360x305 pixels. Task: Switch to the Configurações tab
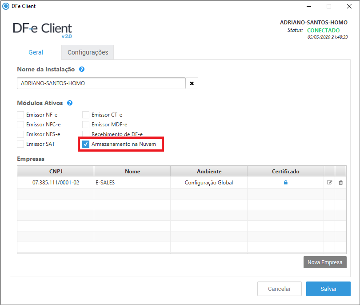pyautogui.click(x=88, y=52)
